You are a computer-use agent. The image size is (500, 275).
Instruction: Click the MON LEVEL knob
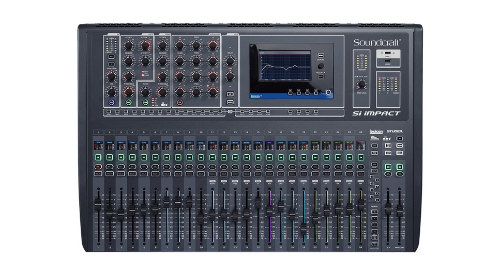(x=361, y=84)
